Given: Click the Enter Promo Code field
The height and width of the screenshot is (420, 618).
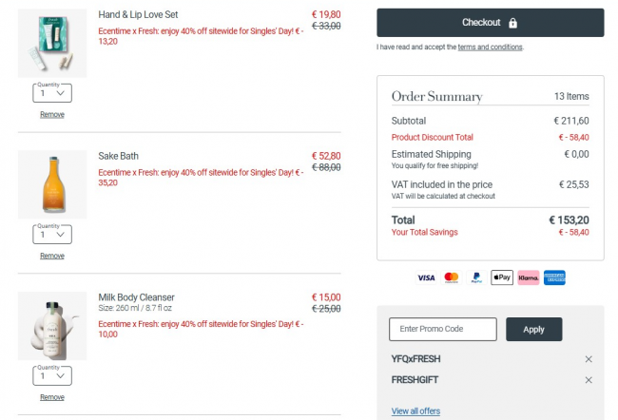Looking at the screenshot, I should 443,330.
